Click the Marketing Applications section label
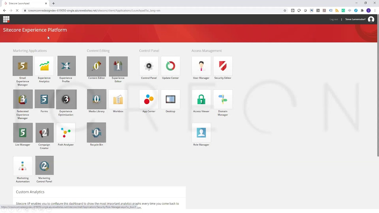This screenshot has width=379, height=213. coord(30,51)
